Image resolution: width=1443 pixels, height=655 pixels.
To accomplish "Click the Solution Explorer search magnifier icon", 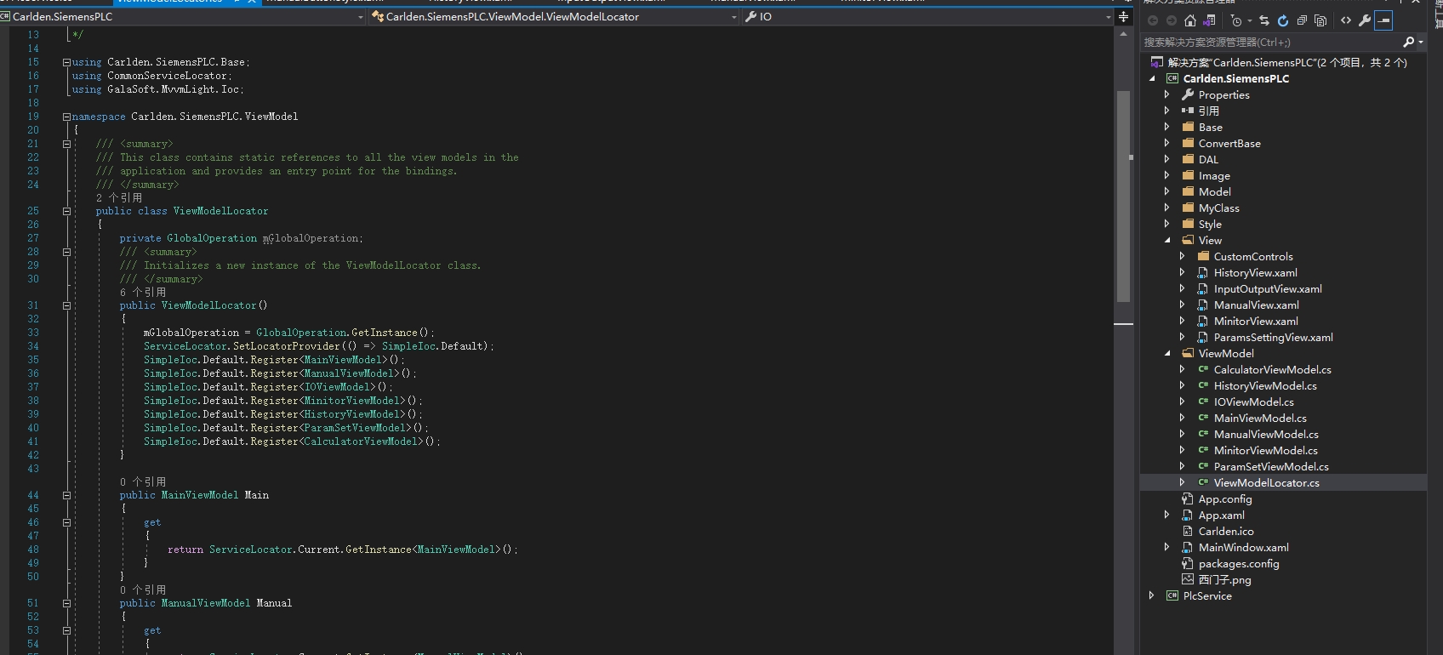I will pos(1408,42).
